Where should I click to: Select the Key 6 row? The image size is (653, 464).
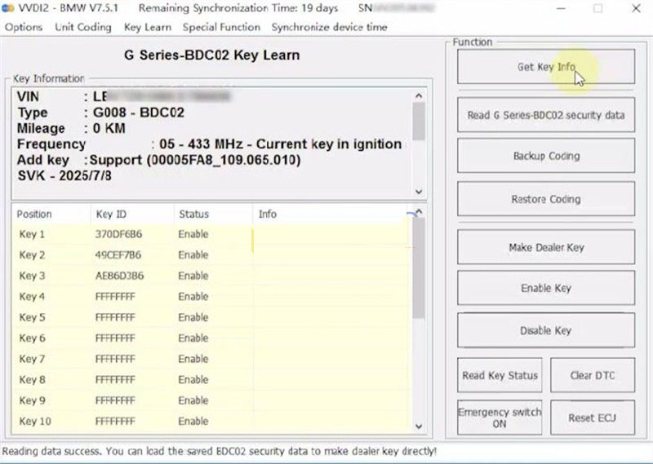click(x=211, y=338)
